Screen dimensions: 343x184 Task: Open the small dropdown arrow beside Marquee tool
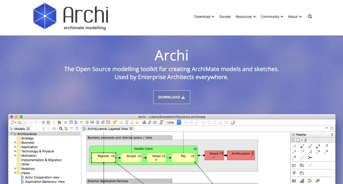pos(302,140)
